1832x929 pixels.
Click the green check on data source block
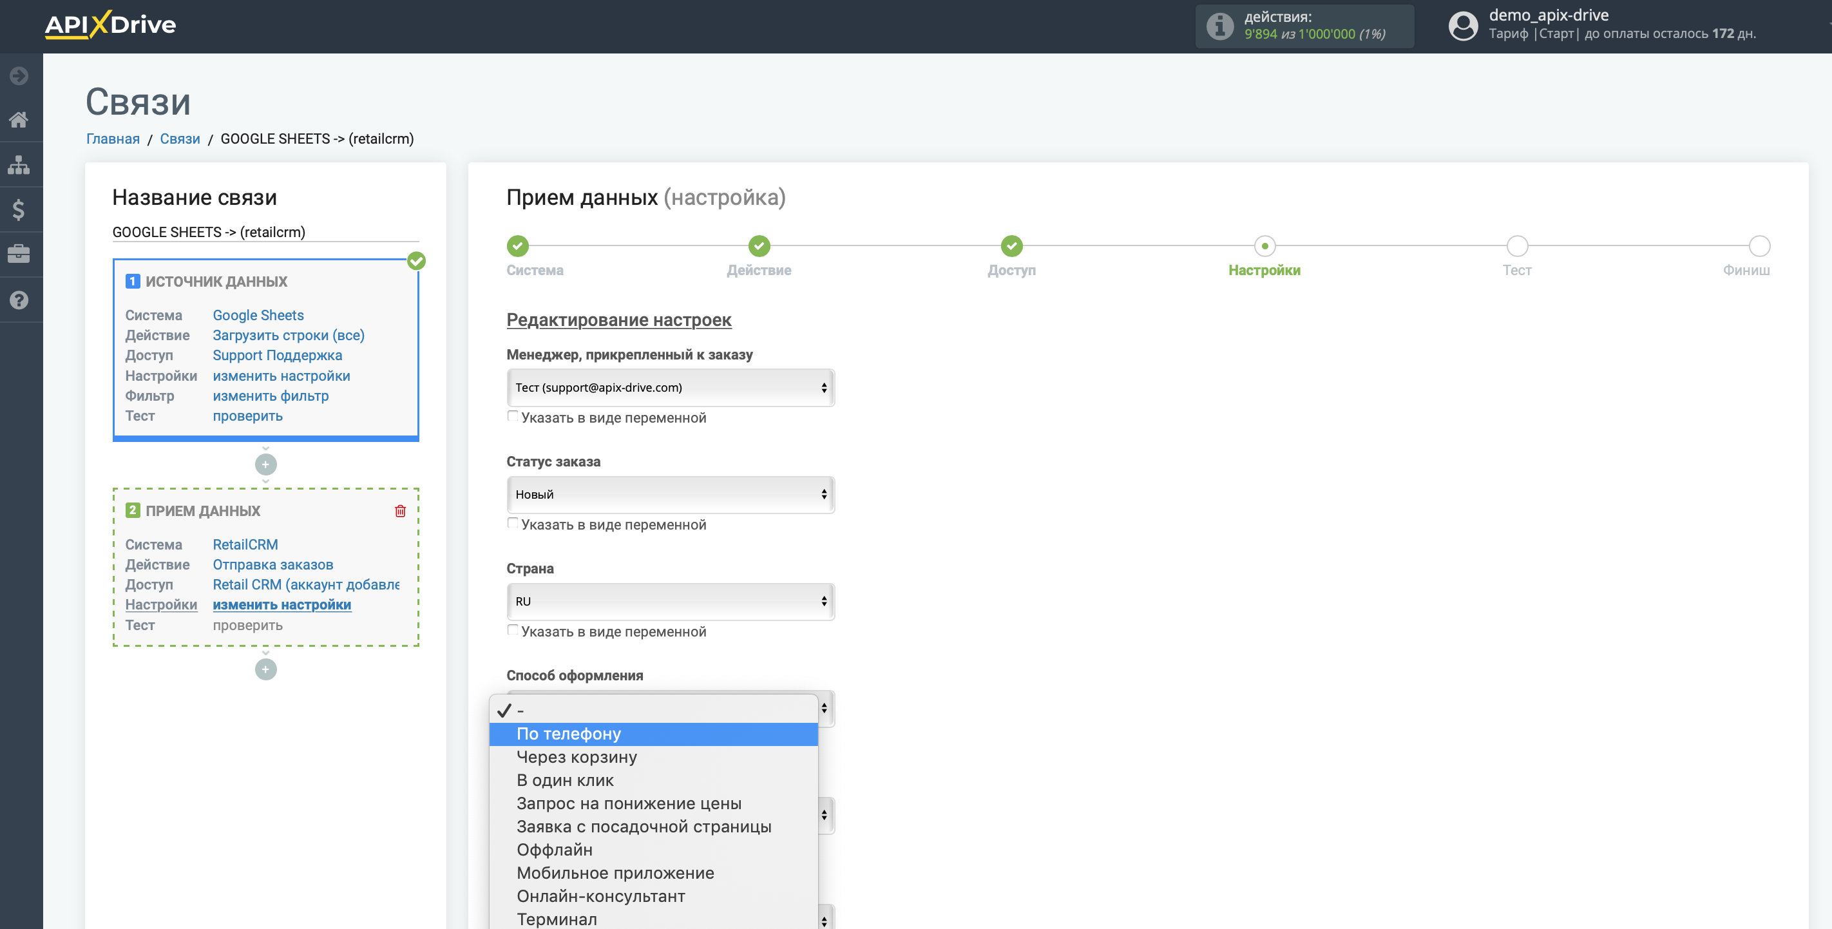[417, 260]
